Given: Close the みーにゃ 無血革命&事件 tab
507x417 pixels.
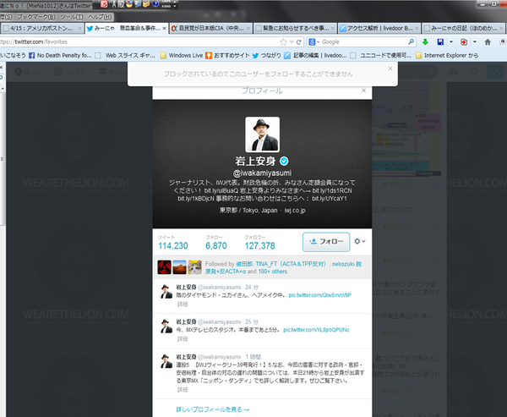Looking at the screenshot, I should tap(164, 29).
